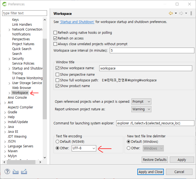This screenshot has height=179, width=196.
Task: Open the 'Startup and Shutdown' link
Action: coord(77,22)
